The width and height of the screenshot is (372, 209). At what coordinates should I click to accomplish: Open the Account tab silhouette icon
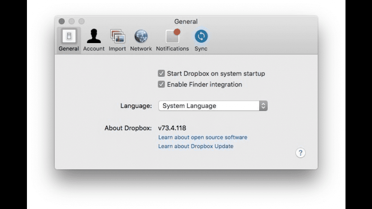[x=94, y=36]
